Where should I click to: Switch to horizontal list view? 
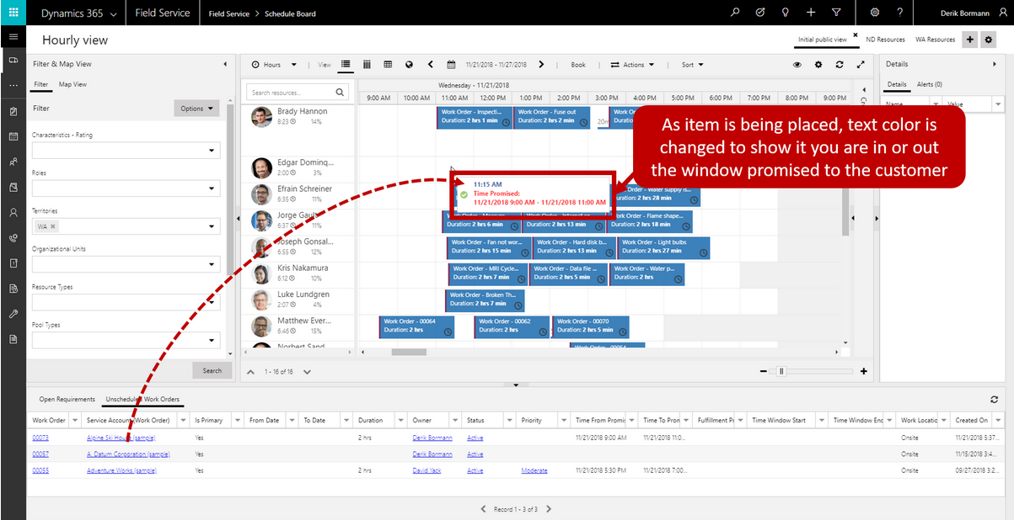point(346,65)
